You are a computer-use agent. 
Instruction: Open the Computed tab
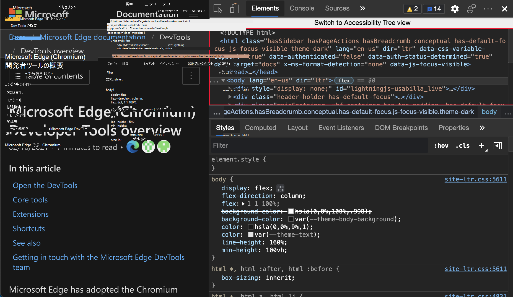pos(260,128)
